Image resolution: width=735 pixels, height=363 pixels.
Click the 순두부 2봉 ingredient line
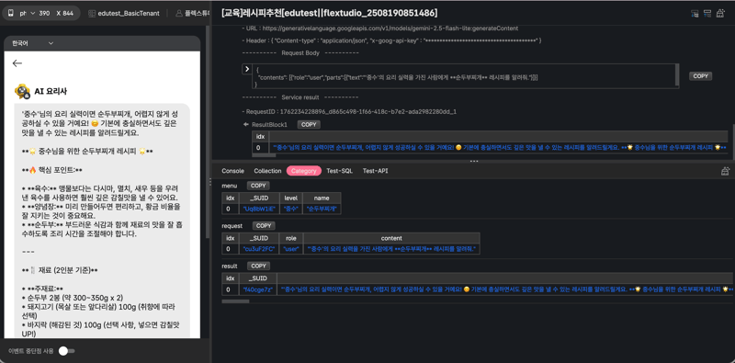[73, 299]
